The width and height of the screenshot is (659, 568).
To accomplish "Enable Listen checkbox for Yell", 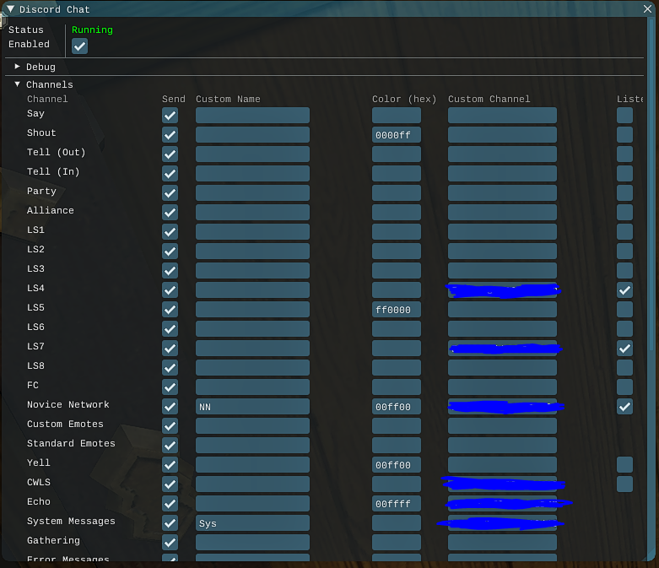I will pyautogui.click(x=624, y=464).
